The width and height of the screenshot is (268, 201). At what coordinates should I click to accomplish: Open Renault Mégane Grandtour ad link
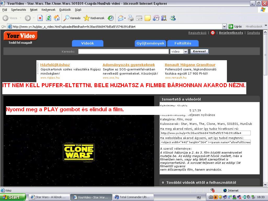pyautogui.click(x=190, y=65)
